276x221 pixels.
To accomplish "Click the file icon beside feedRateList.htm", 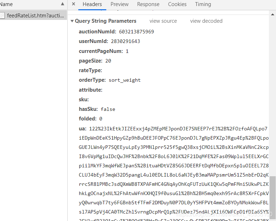I will (2, 16).
